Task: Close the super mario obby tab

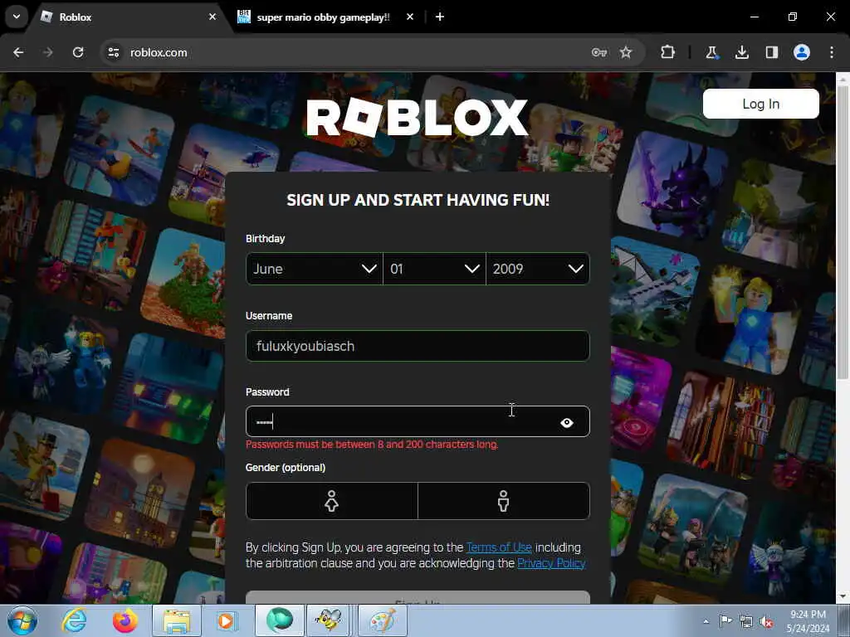Action: pos(410,17)
